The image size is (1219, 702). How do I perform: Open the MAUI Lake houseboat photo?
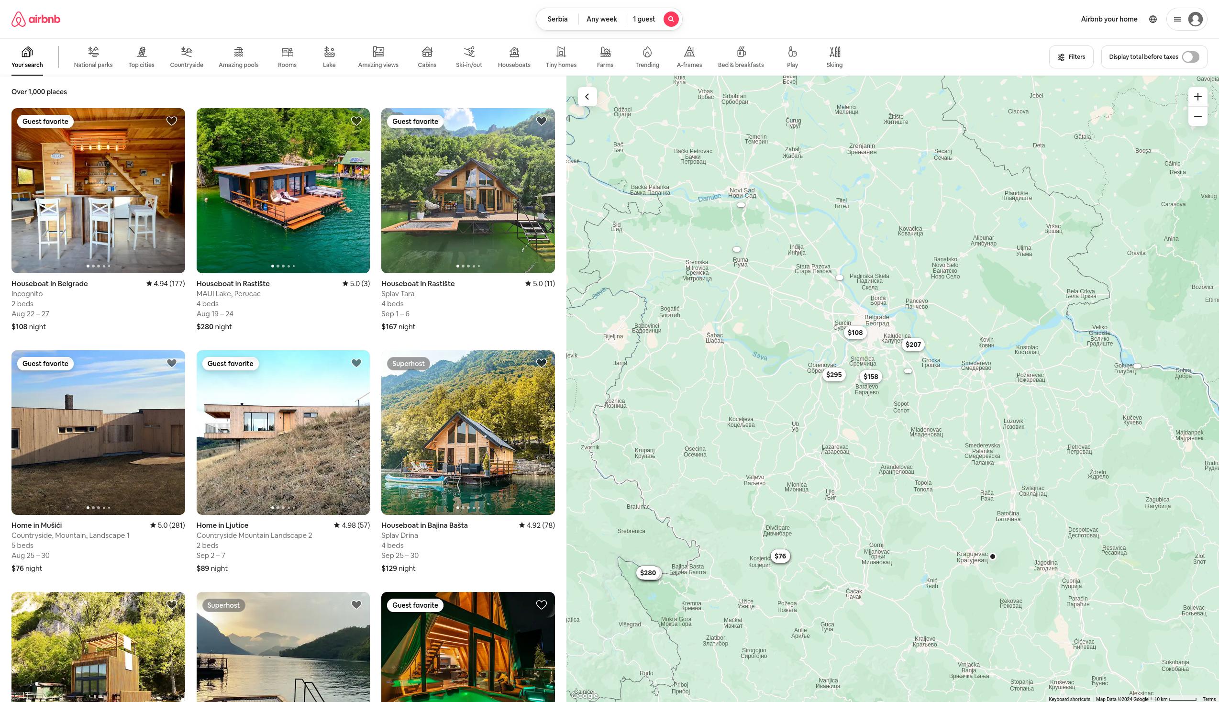tap(283, 190)
